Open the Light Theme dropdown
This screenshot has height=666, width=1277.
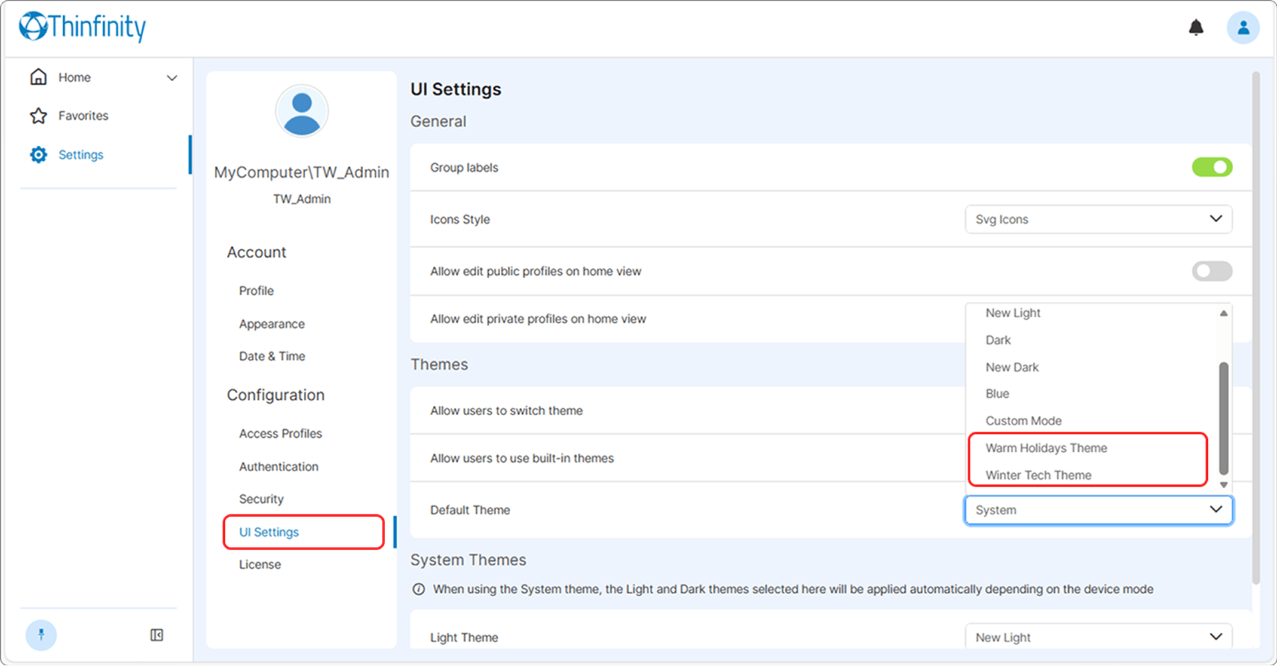pyautogui.click(x=1098, y=636)
